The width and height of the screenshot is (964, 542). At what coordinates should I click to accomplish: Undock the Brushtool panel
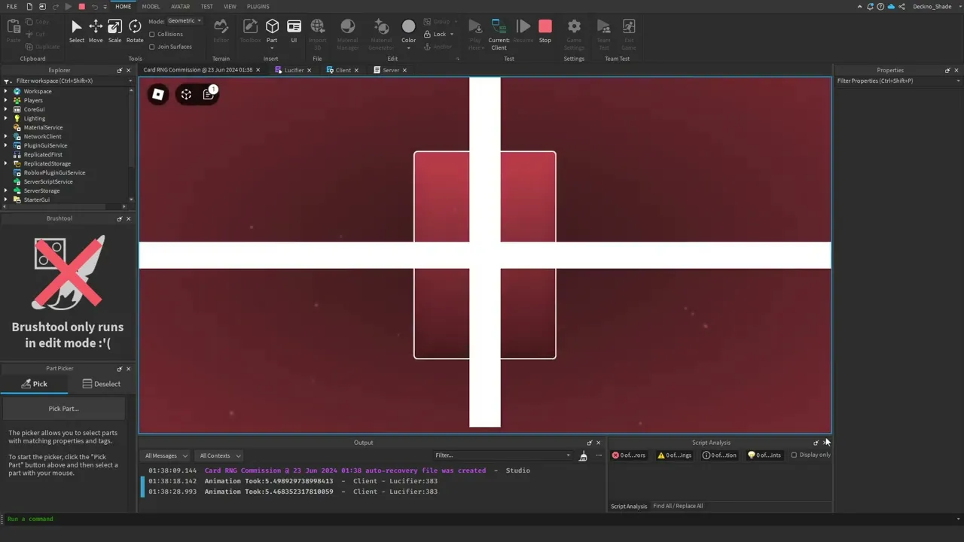(119, 218)
